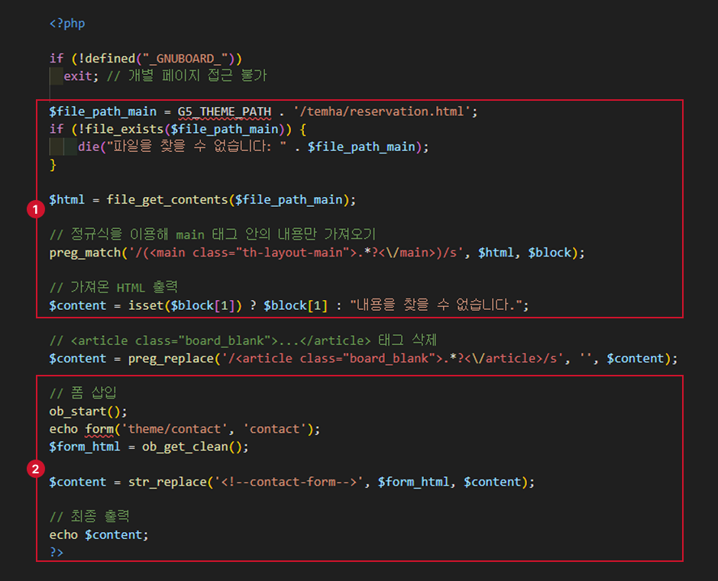Click the comment about main 태그 안의 내용만 가져오기
Image resolution: width=718 pixels, height=581 pixels.
point(212,234)
